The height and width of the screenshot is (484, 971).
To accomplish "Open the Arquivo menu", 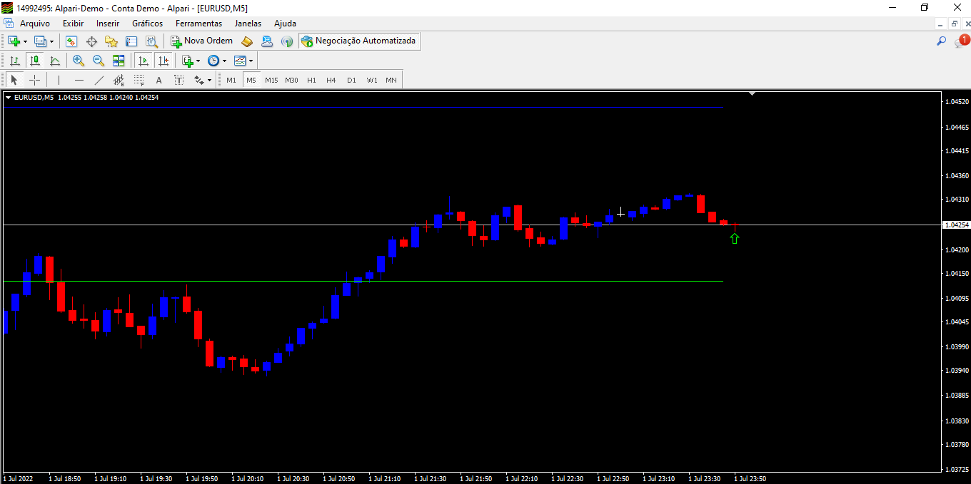I will [35, 24].
